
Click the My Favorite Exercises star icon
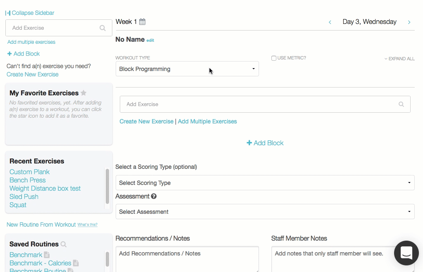83,93
